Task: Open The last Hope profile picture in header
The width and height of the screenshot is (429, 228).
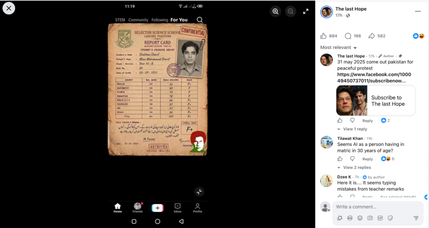Action: 326,12
